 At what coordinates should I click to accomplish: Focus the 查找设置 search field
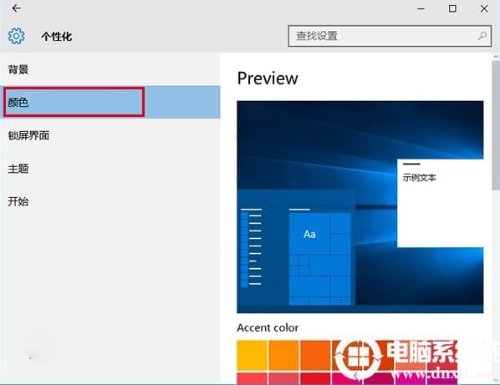(x=390, y=36)
